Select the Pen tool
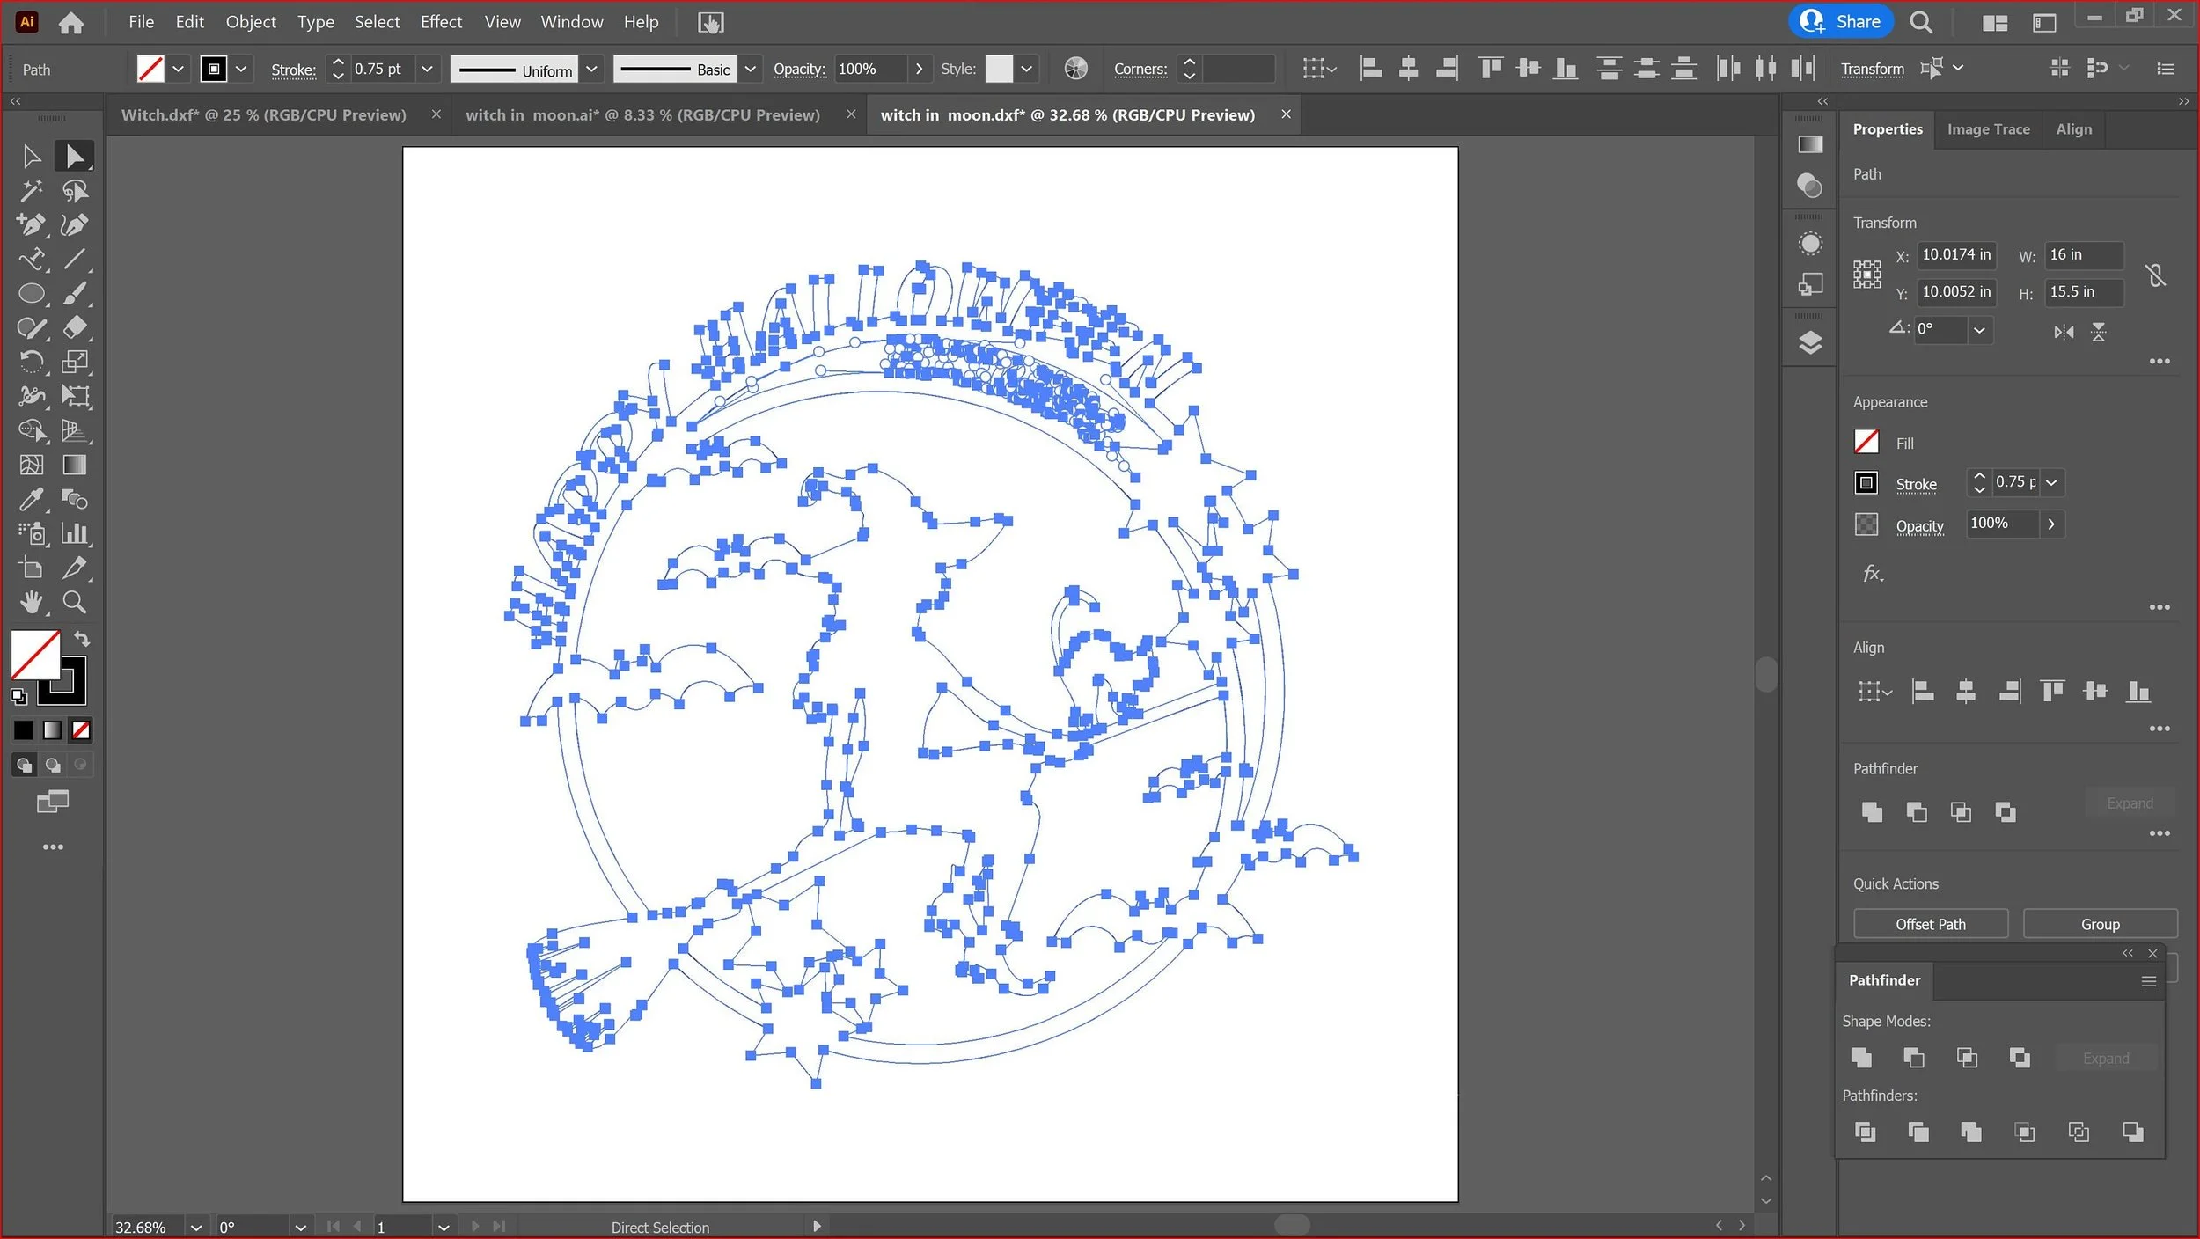 coord(31,225)
